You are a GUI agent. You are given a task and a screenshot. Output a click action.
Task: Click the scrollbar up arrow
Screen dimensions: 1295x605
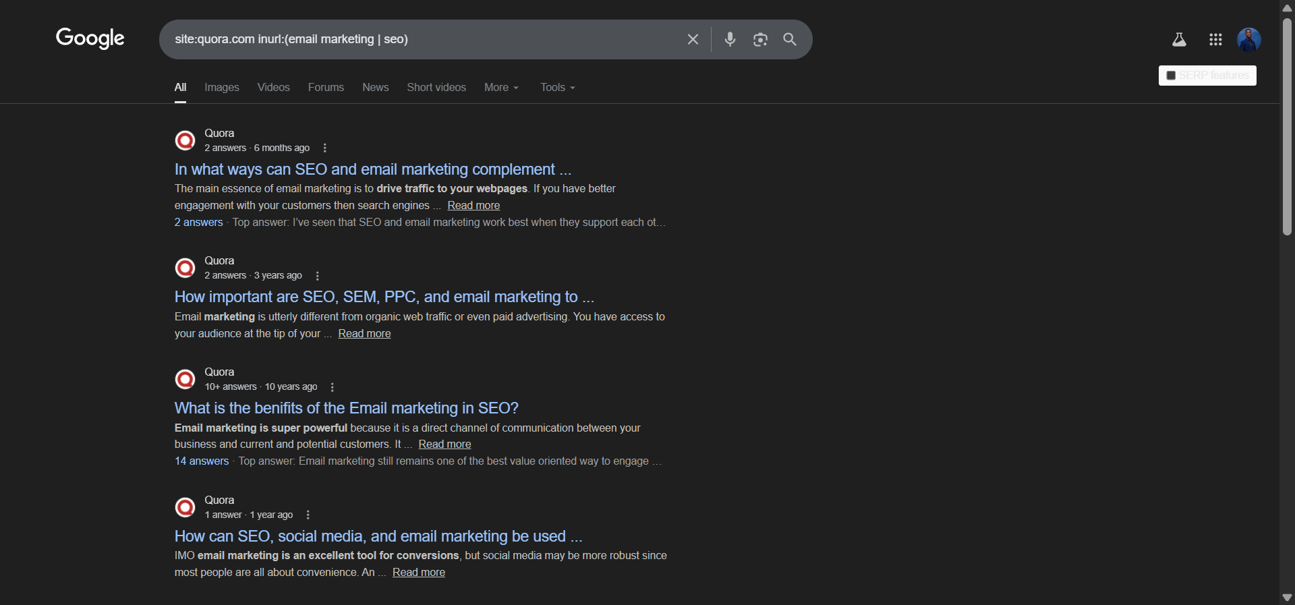(x=1287, y=7)
